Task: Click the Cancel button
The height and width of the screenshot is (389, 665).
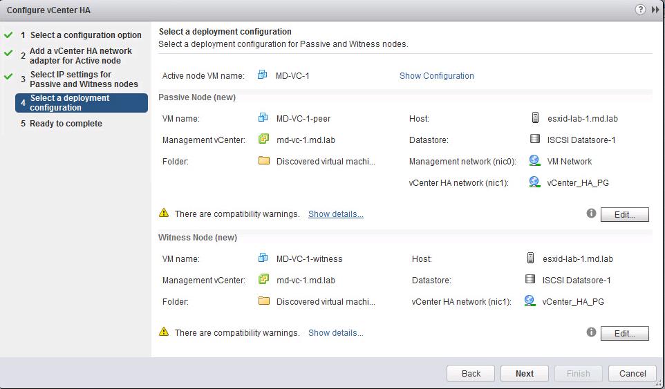Action: (x=633, y=373)
